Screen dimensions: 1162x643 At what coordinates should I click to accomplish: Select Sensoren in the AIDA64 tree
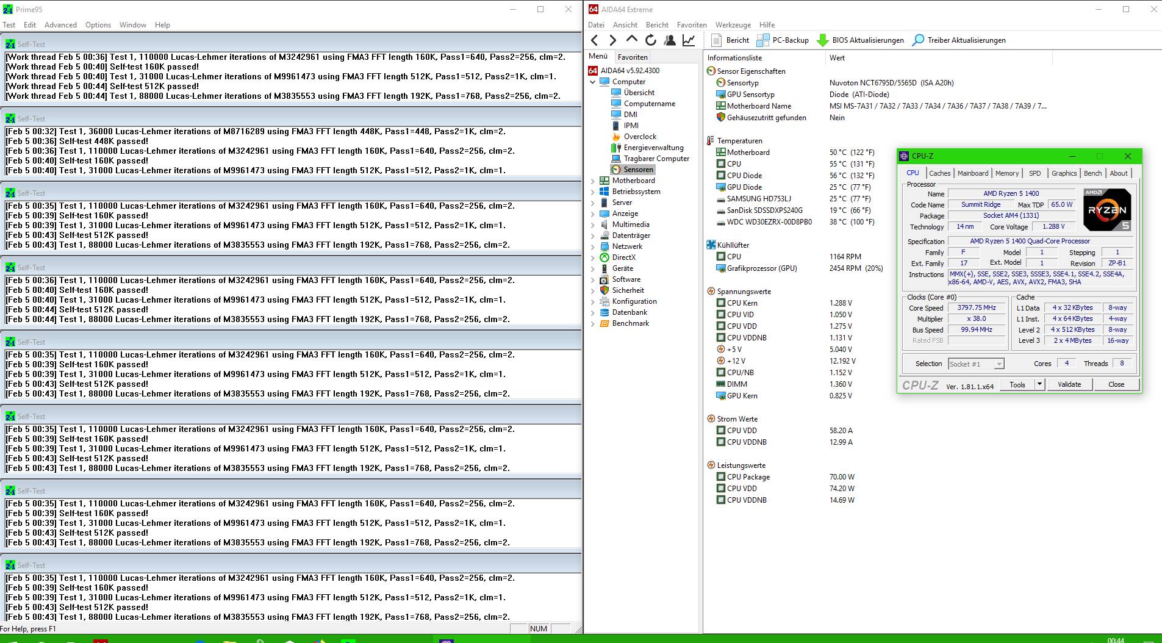(x=633, y=170)
